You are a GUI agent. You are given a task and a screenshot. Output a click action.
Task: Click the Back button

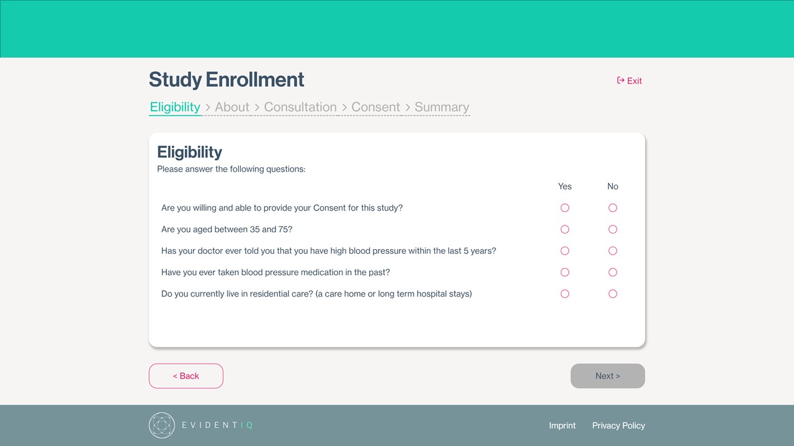pyautogui.click(x=185, y=375)
